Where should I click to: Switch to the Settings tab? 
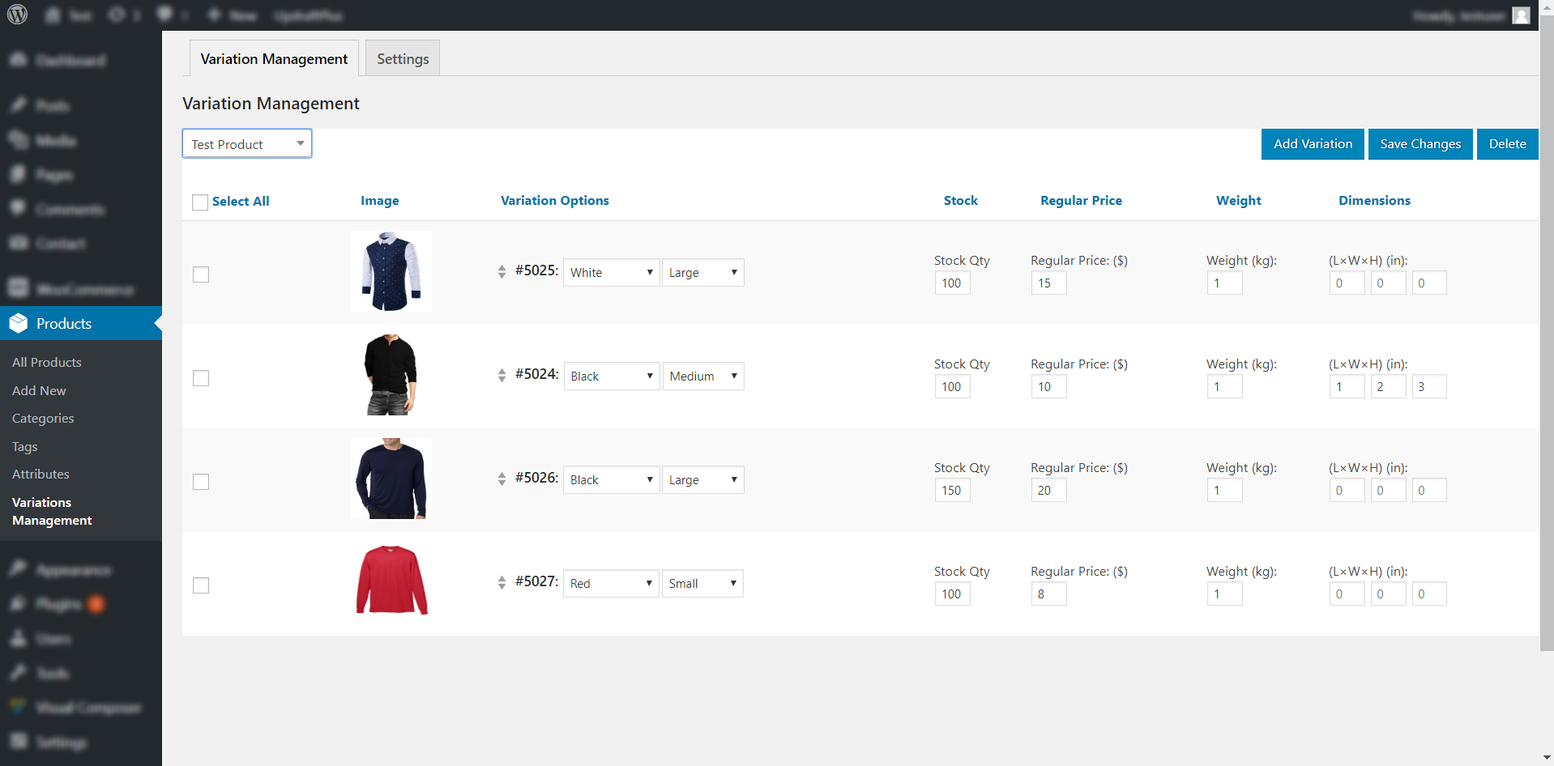click(x=403, y=59)
